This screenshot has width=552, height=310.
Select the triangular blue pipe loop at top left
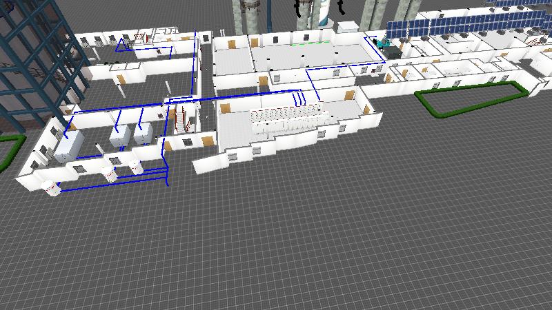click(x=124, y=46)
